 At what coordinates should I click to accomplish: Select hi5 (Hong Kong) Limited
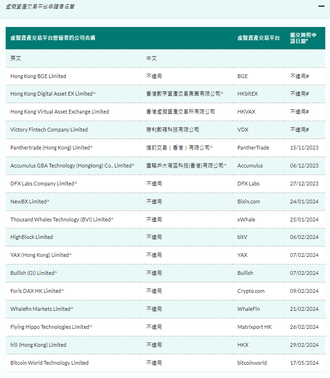click(38, 345)
